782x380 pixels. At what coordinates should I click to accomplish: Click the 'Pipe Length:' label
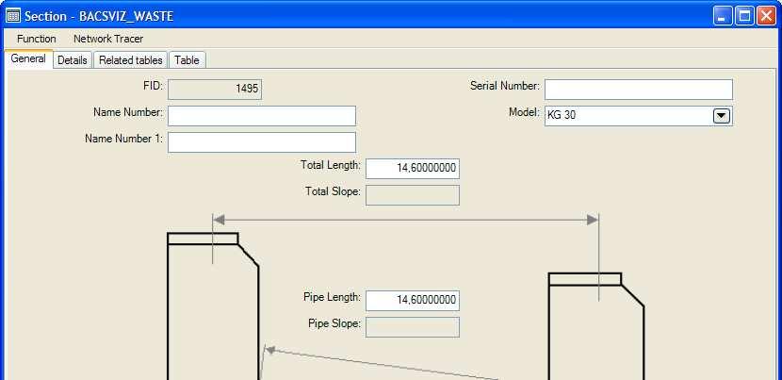point(332,297)
